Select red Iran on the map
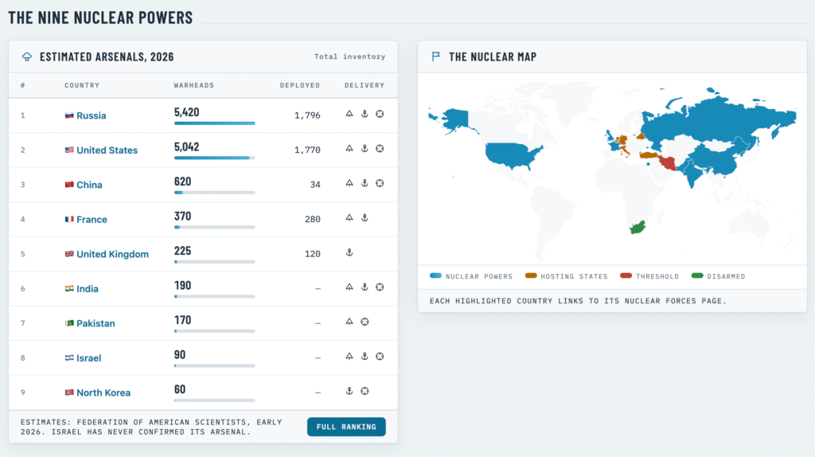Screen dimensions: 815x457 [668, 162]
